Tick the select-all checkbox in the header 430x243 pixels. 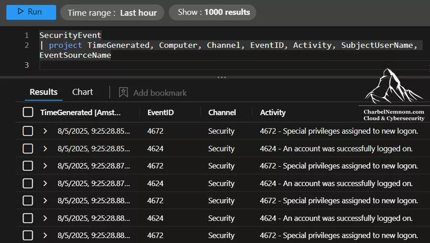(28, 112)
